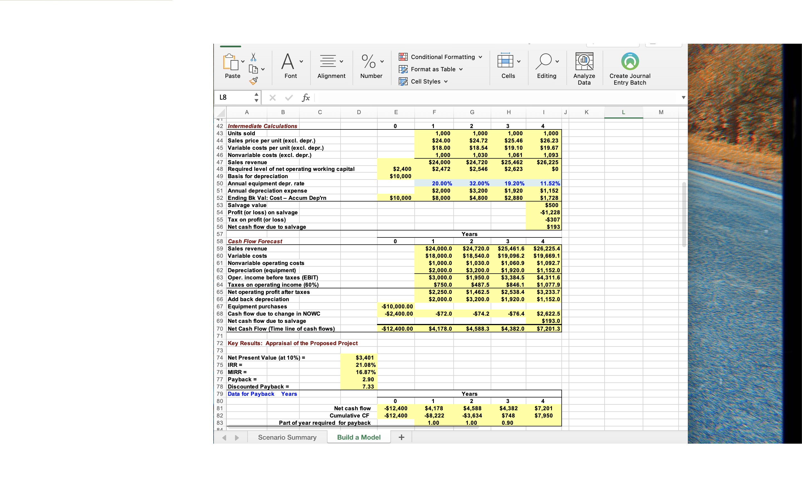Click the Name Box stepper arrows

pos(256,97)
